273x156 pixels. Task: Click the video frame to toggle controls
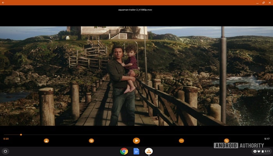[136, 76]
